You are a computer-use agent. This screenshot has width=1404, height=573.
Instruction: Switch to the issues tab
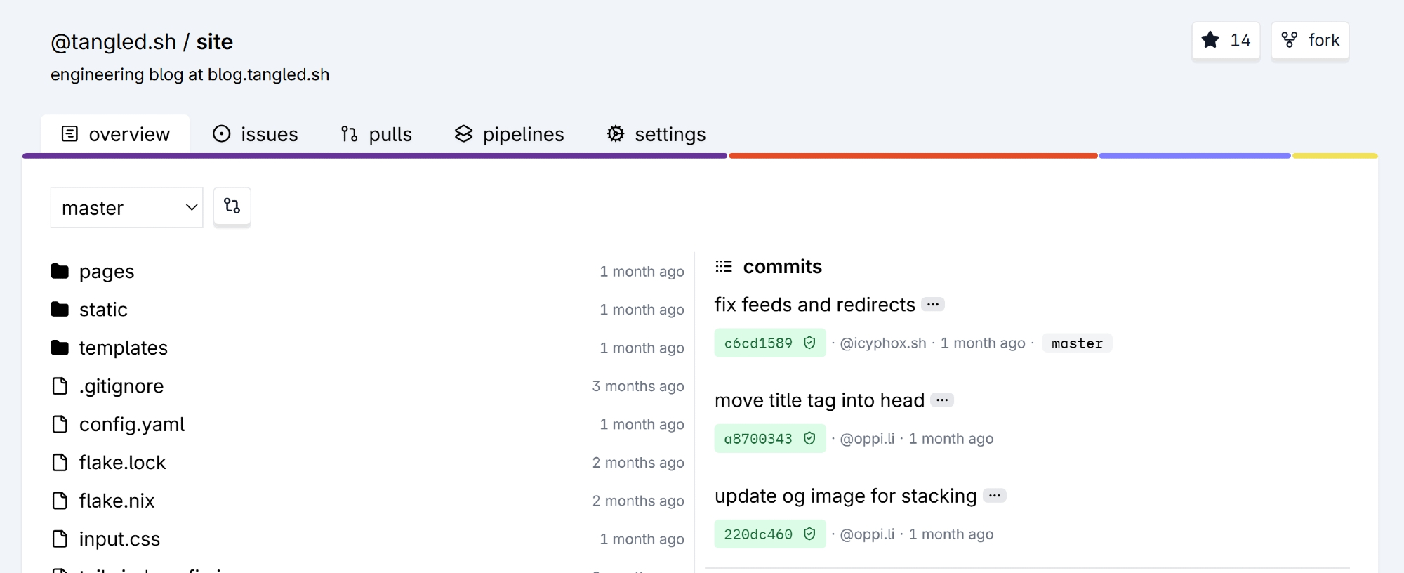(x=256, y=134)
